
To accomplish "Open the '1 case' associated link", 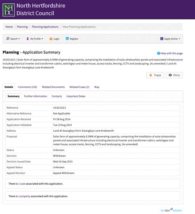I will point(22,184).
